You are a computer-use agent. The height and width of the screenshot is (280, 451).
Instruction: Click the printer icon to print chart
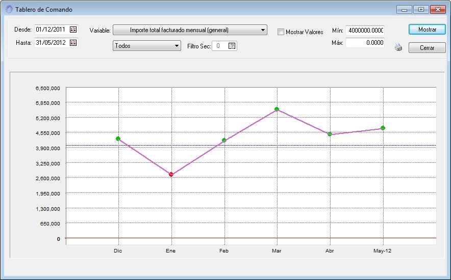(398, 47)
